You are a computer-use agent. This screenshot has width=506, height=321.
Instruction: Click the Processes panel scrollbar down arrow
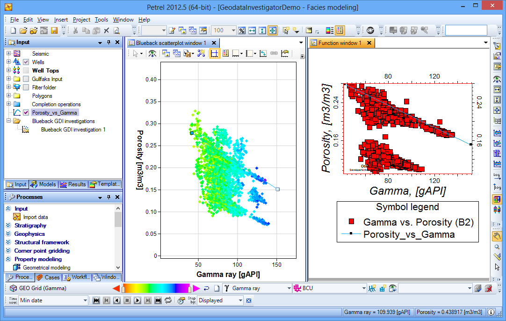118,268
